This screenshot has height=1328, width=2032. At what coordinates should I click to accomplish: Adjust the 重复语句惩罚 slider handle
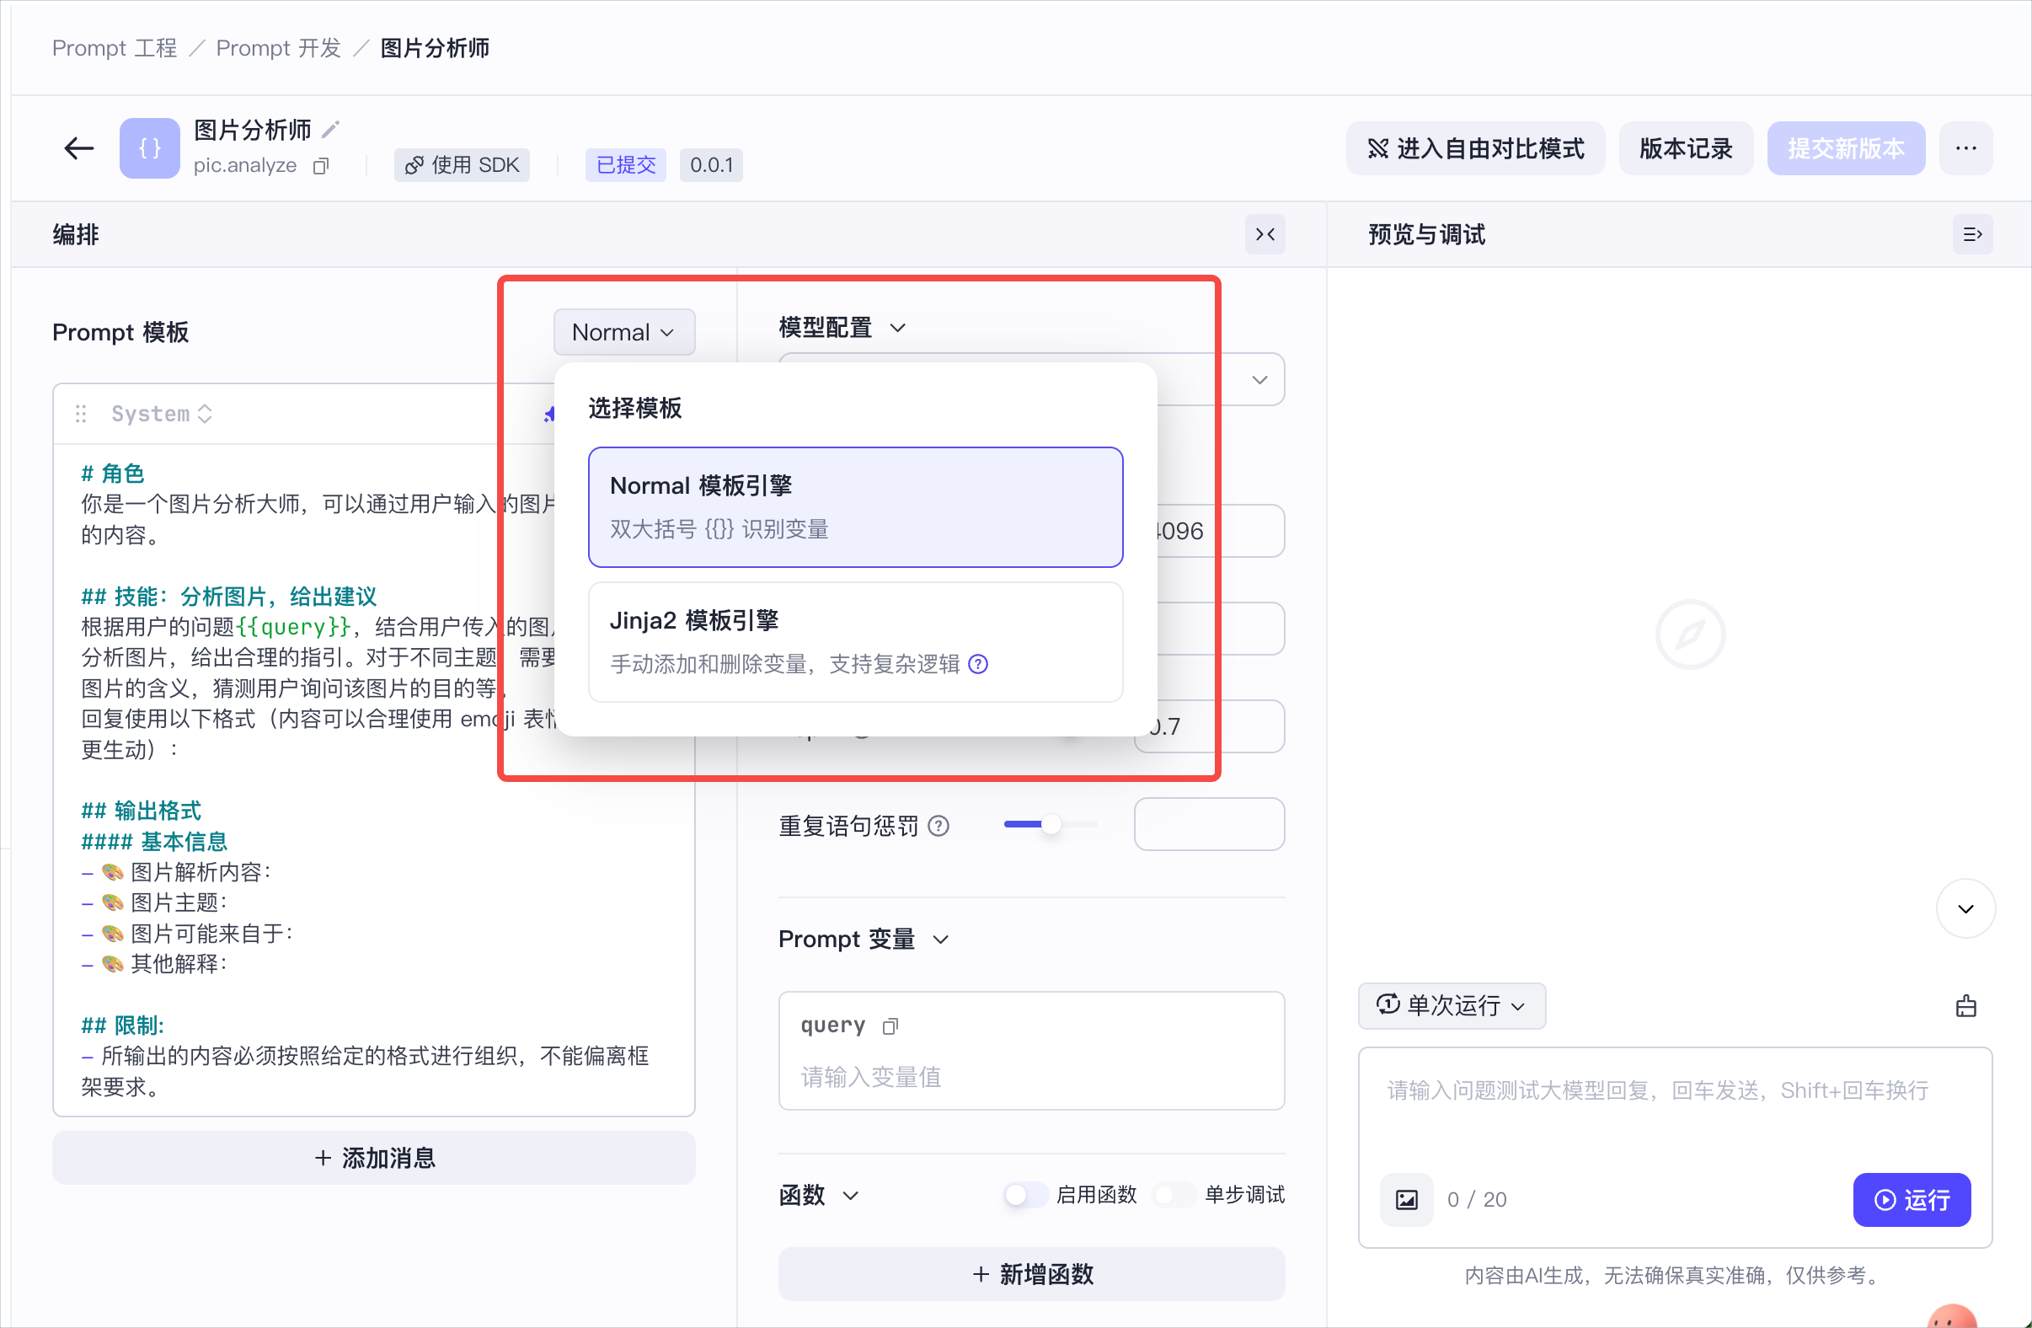pyautogui.click(x=1052, y=824)
